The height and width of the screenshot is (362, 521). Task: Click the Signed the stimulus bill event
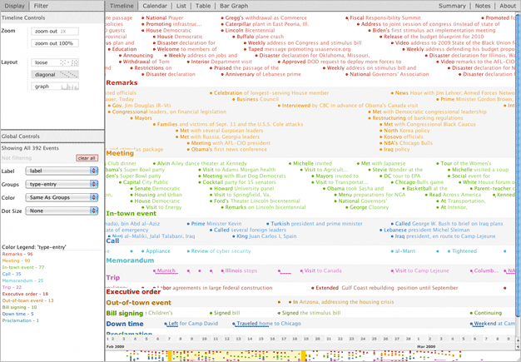[x=311, y=313]
